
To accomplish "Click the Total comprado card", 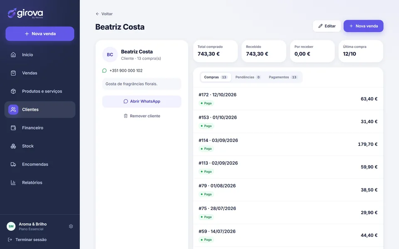I will pyautogui.click(x=215, y=51).
